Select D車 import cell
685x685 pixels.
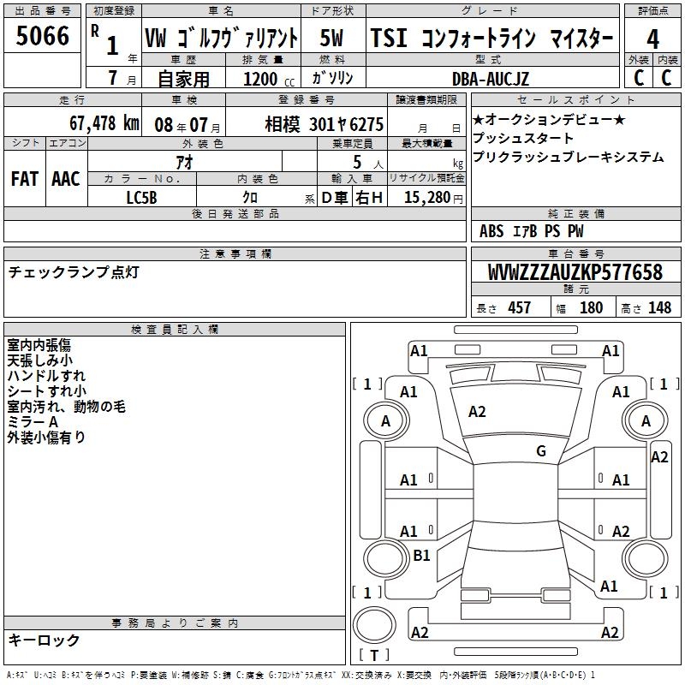335,198
